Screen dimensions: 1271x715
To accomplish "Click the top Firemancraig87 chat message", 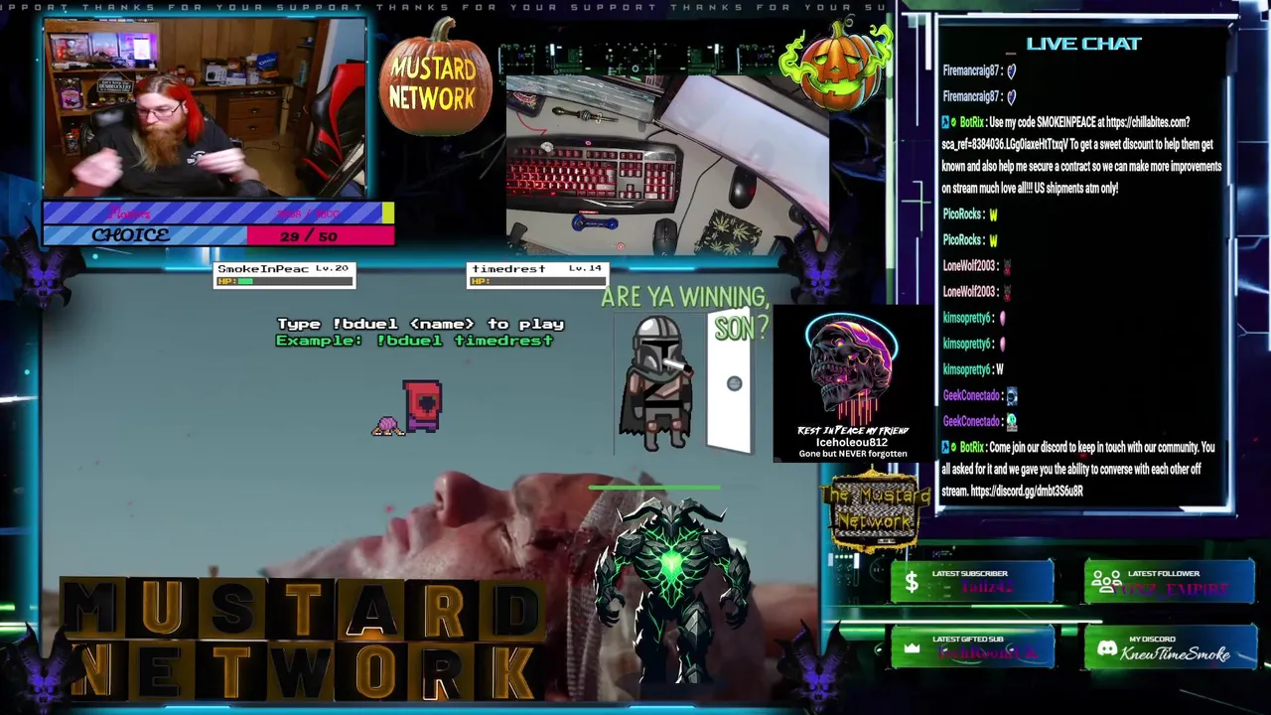I will click(979, 71).
